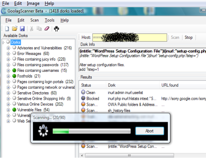Open the outer Image menu
This screenshot has width=206, height=158.
pos(33,3)
